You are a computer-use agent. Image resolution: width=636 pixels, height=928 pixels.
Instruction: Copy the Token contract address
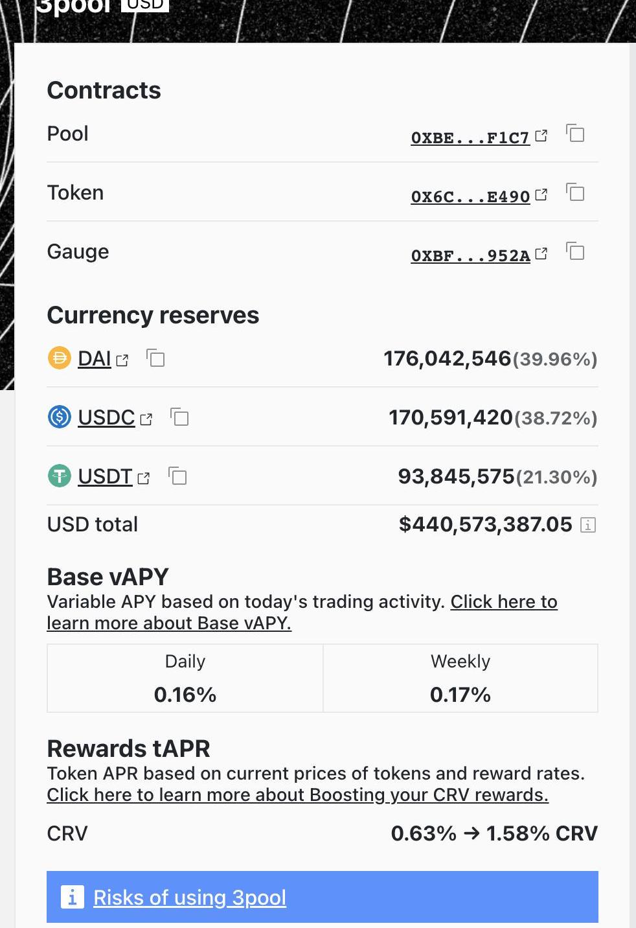(575, 192)
